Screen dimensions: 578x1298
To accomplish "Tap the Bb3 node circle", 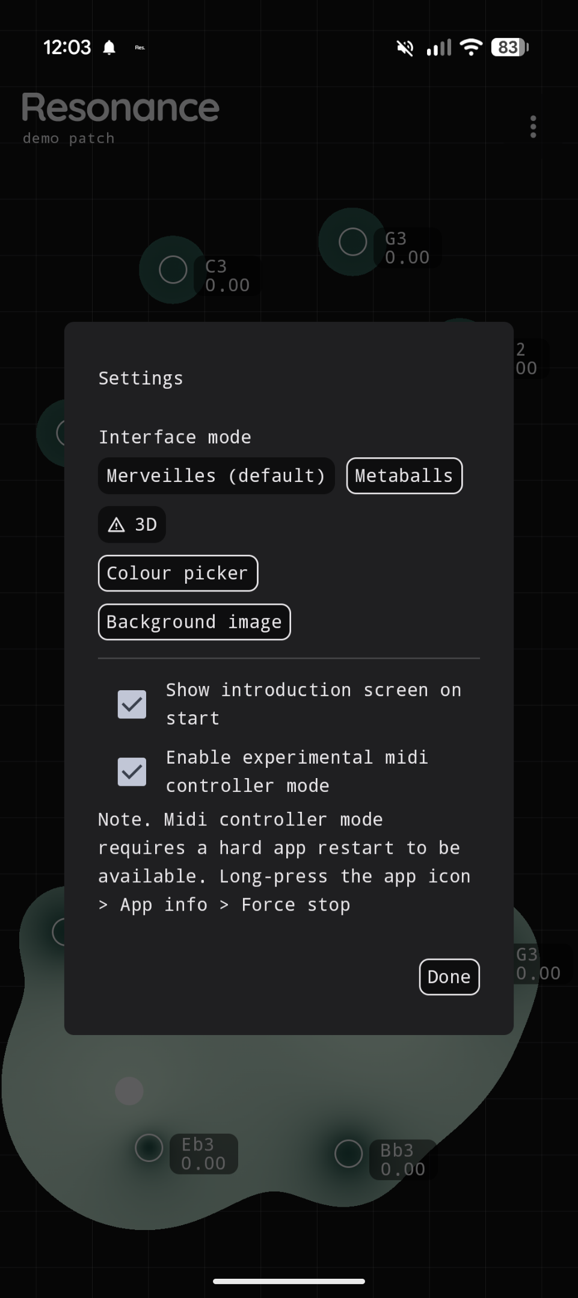I will tap(348, 1154).
